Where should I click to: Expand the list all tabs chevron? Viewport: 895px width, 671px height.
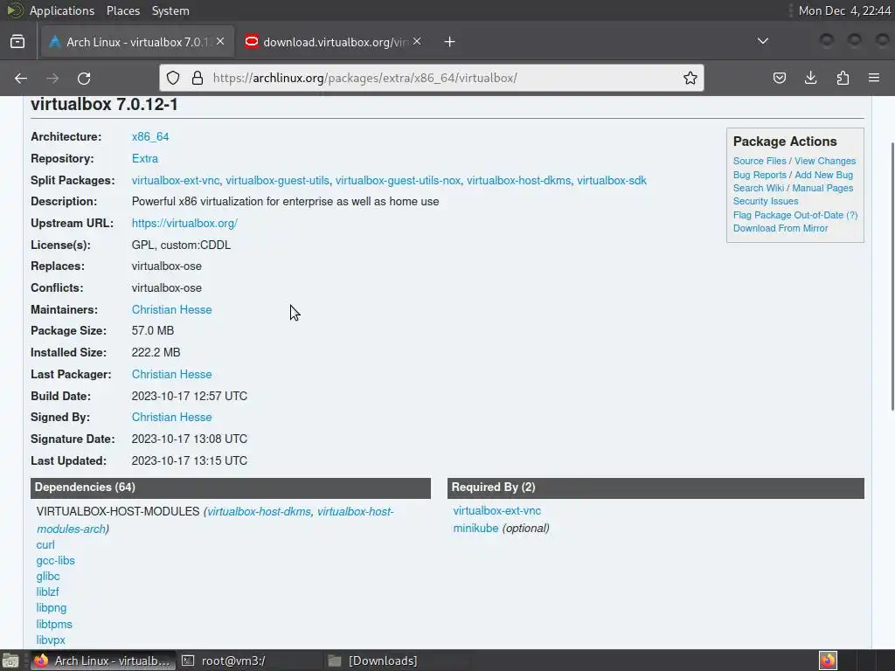(762, 41)
